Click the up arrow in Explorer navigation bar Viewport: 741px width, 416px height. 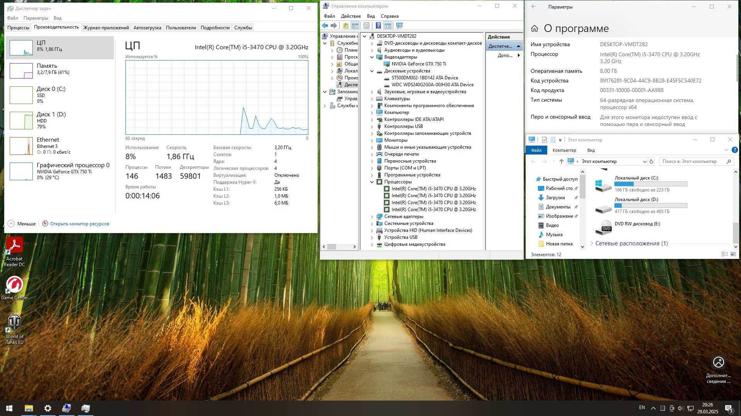[561, 161]
